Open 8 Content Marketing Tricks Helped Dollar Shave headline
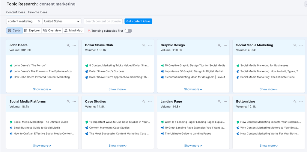Image resolution: width=307 pixels, height=152 pixels. [119, 66]
